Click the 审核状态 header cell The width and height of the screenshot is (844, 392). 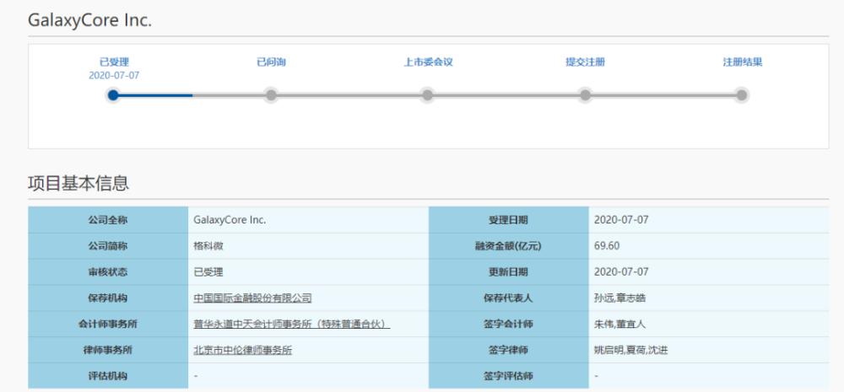click(108, 272)
